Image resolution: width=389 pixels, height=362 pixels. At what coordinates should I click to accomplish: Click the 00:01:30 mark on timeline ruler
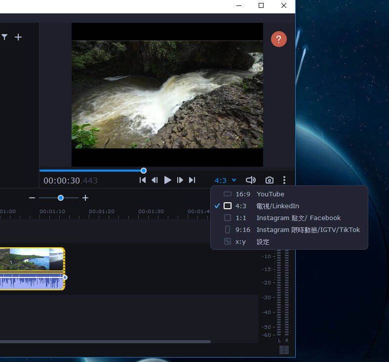151,212
